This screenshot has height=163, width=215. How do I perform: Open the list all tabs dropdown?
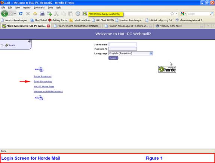tap(213, 26)
